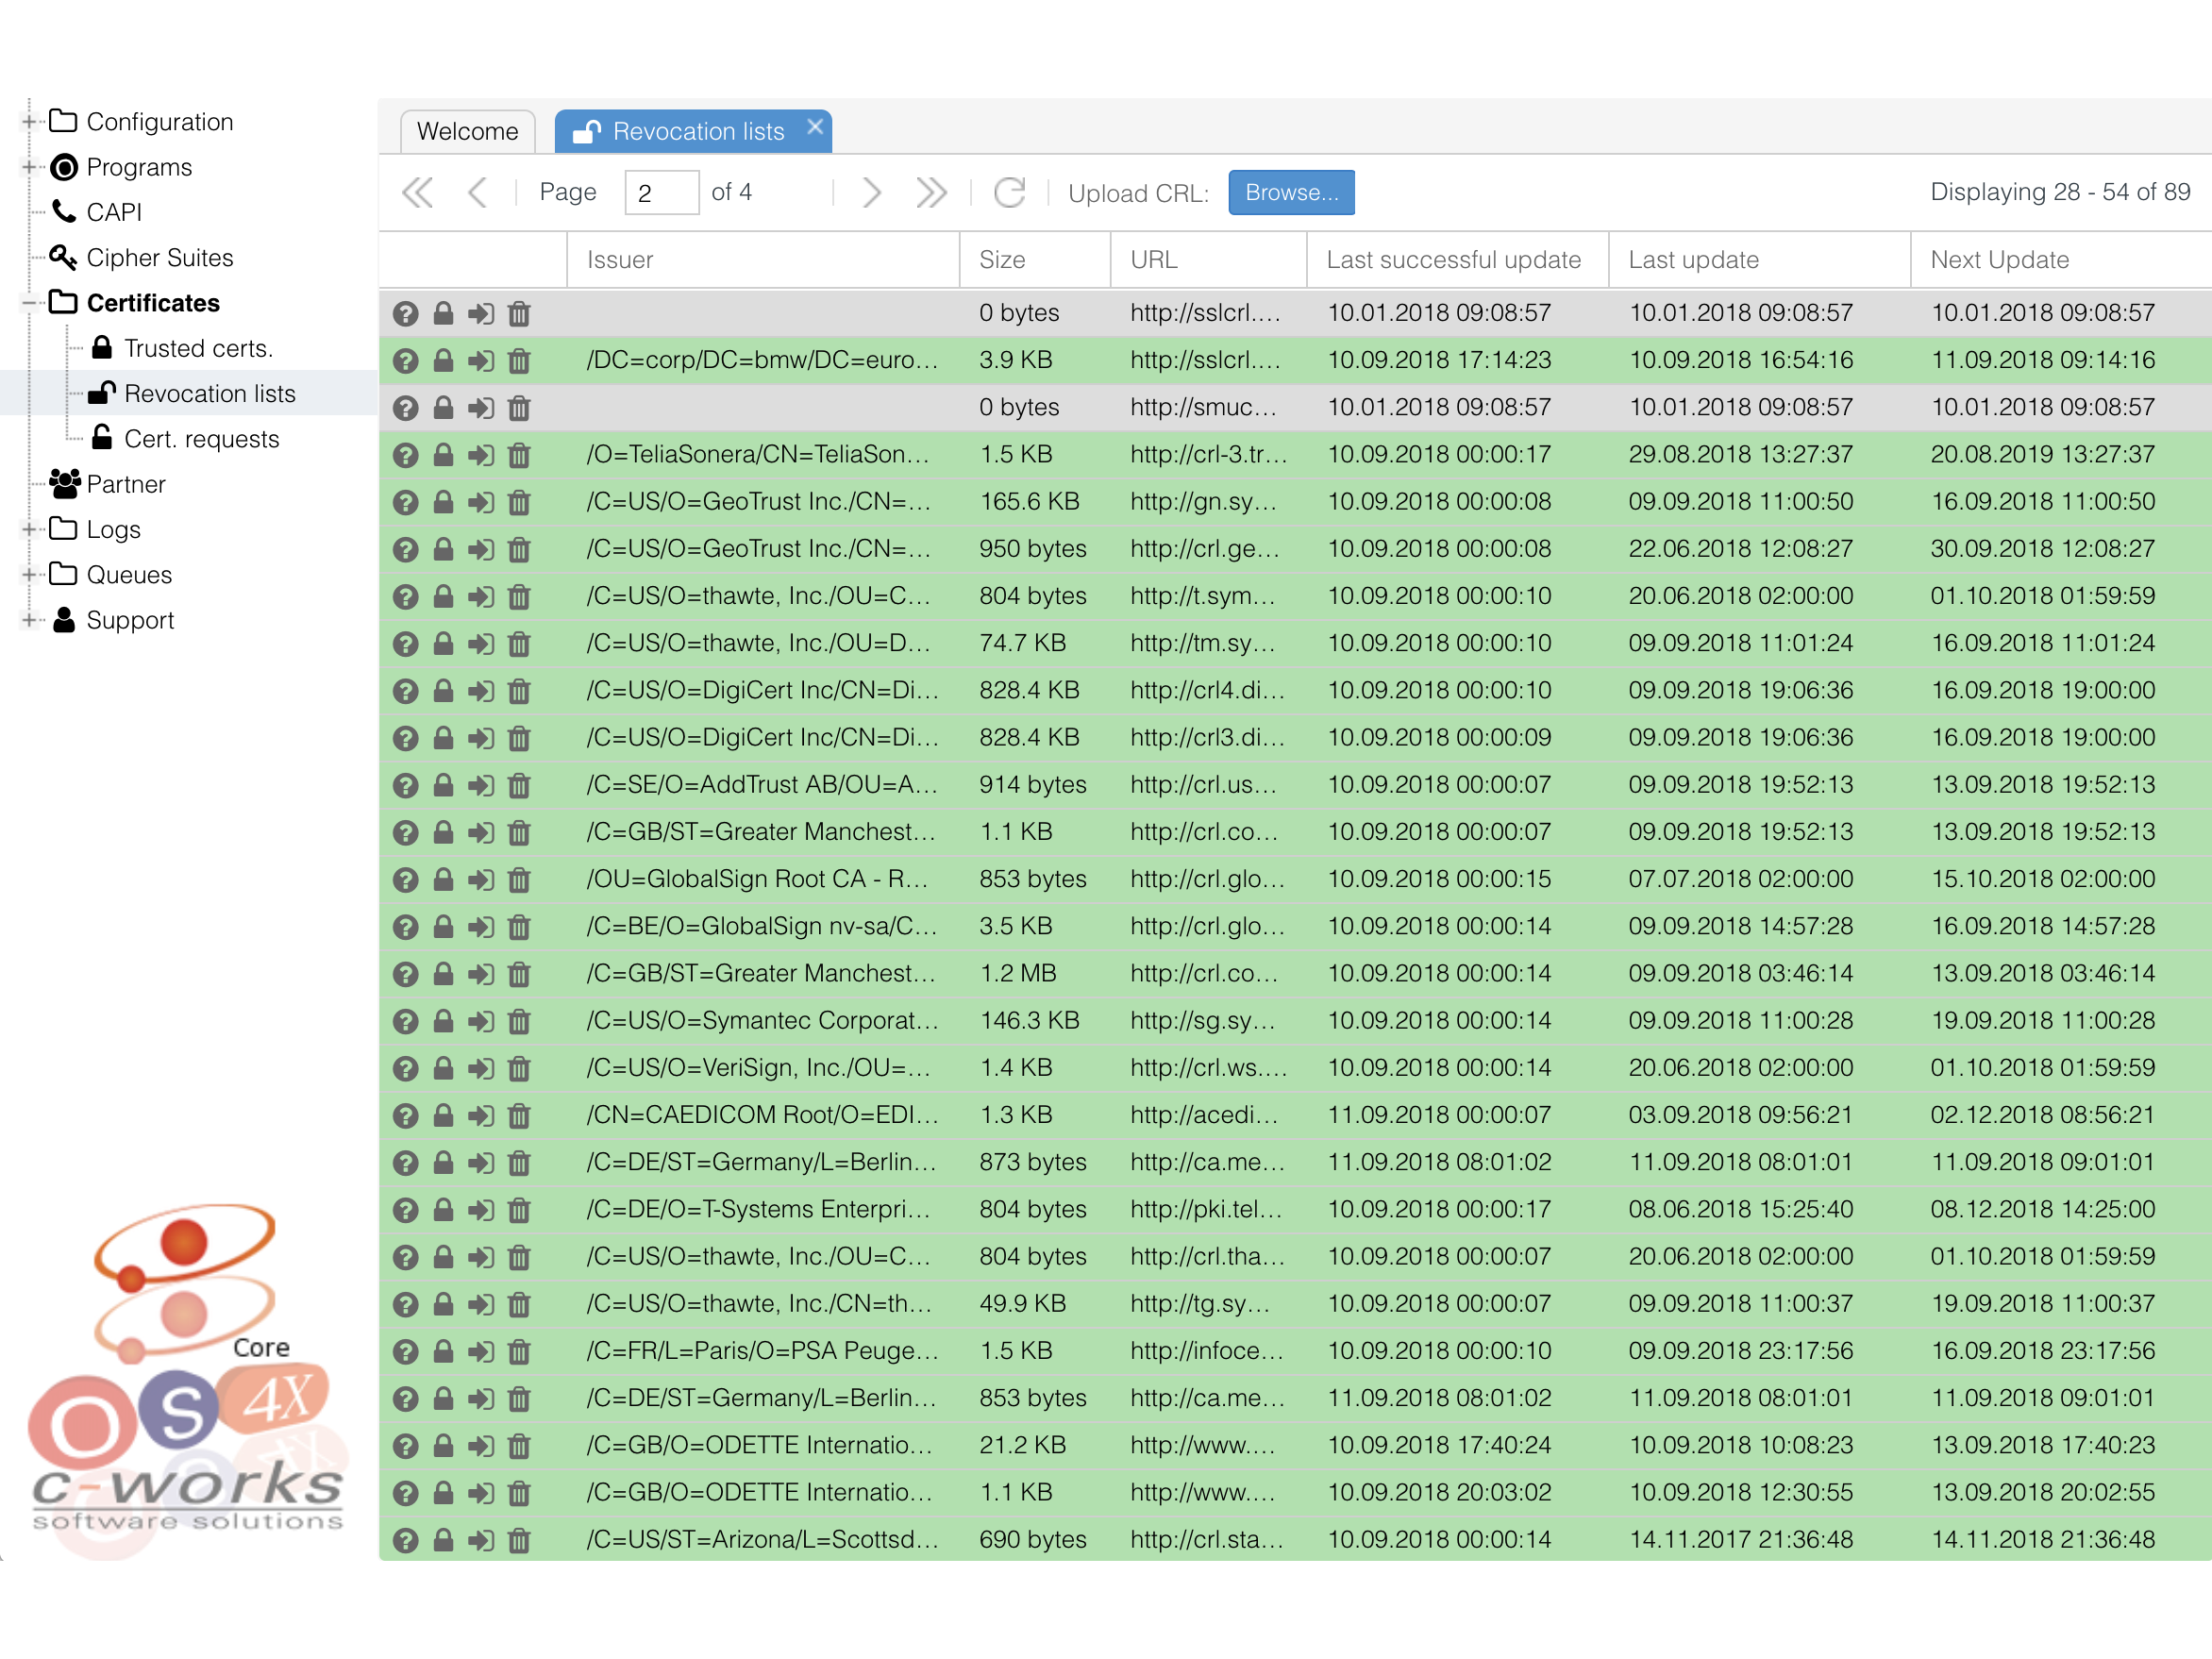Click lock icon for GlobalSign nv-sa row
The height and width of the screenshot is (1659, 2212).
443,927
